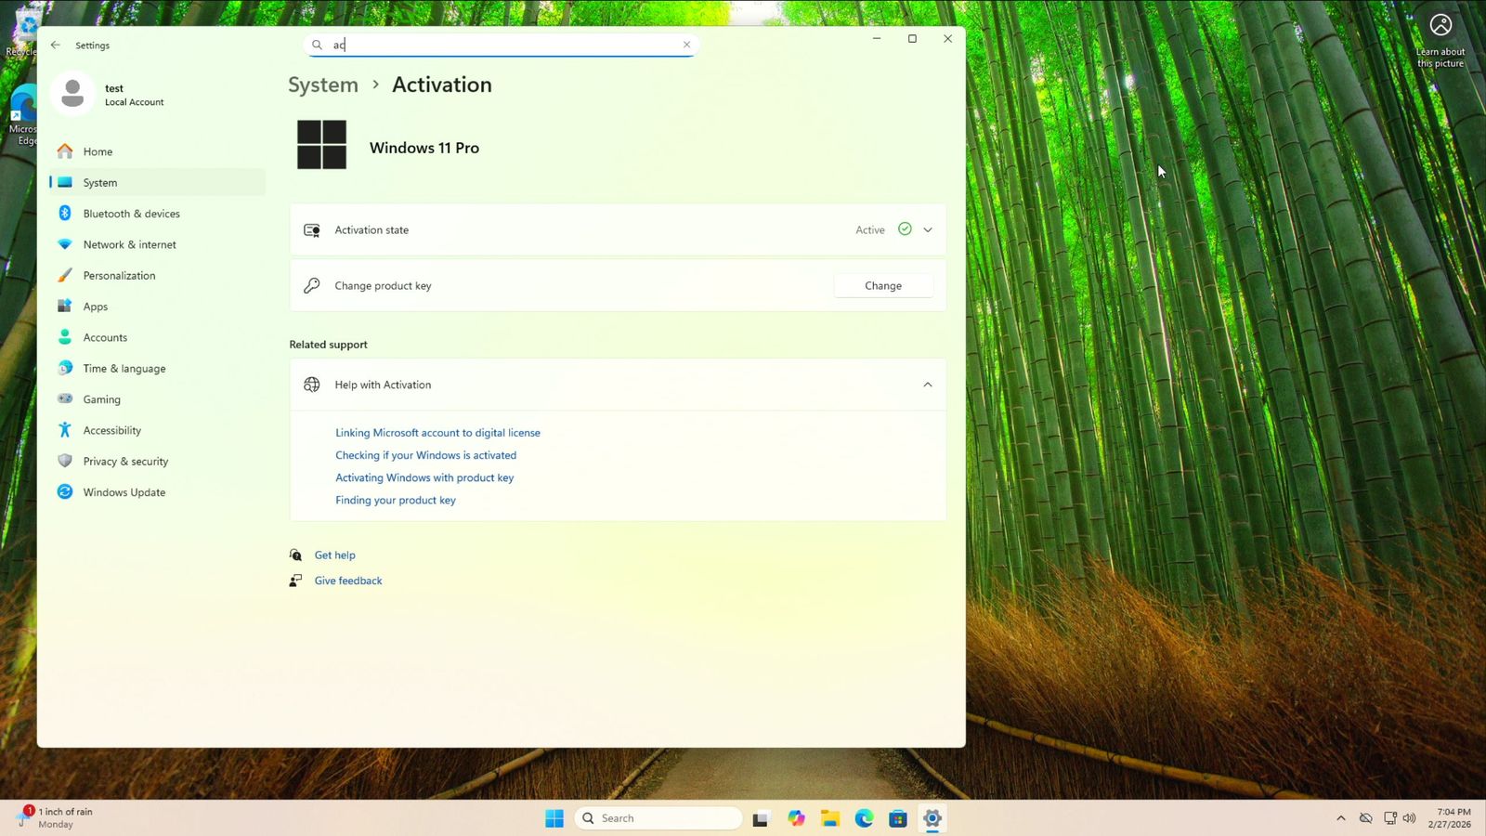The image size is (1486, 836).
Task: Click the back arrow in Settings
Action: point(56,45)
